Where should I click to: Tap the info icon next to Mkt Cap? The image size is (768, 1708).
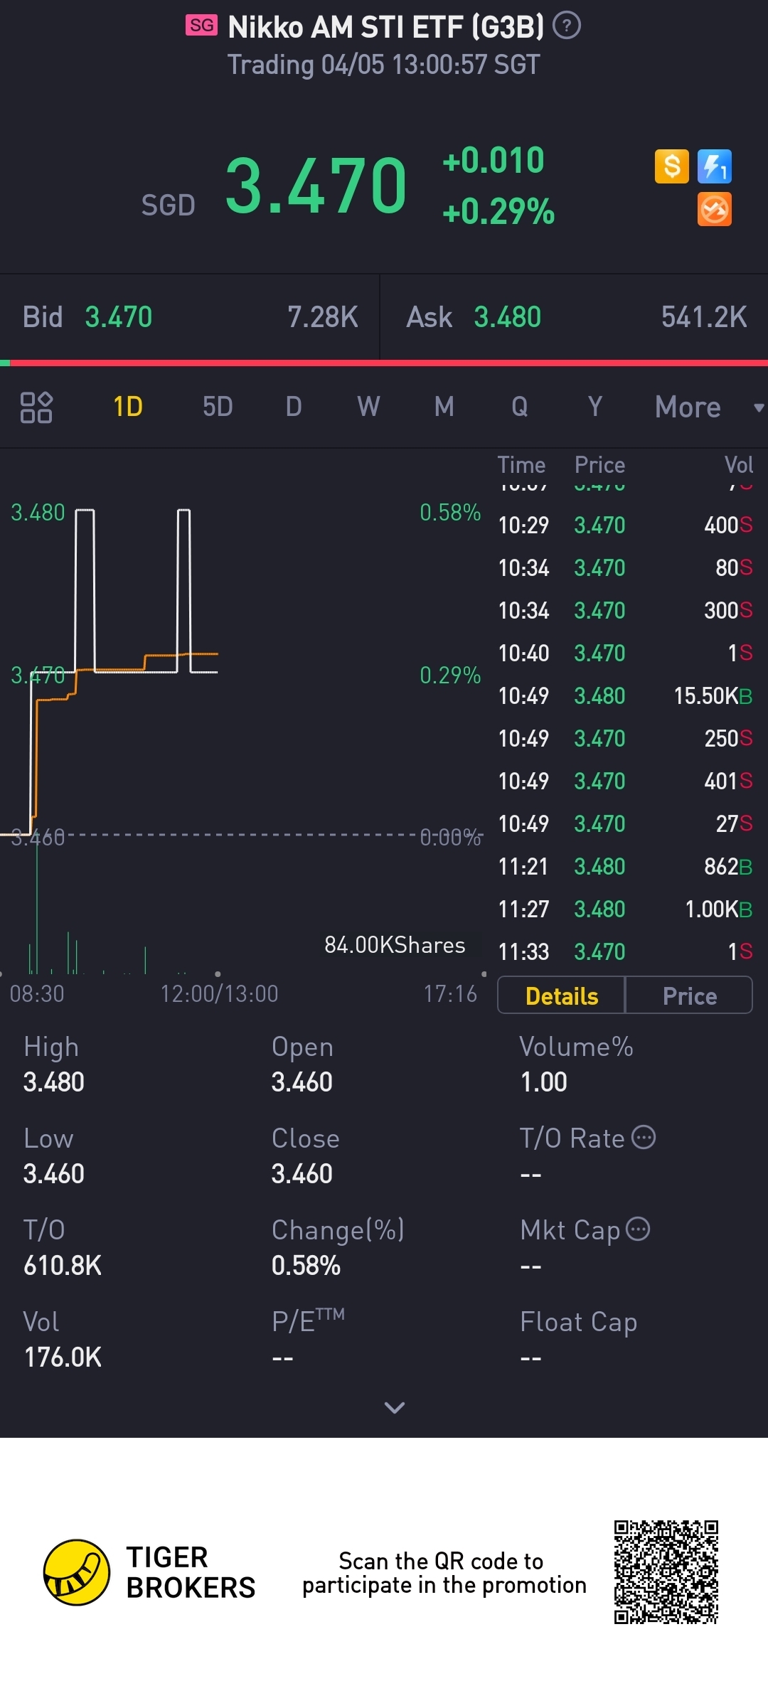click(x=638, y=1229)
